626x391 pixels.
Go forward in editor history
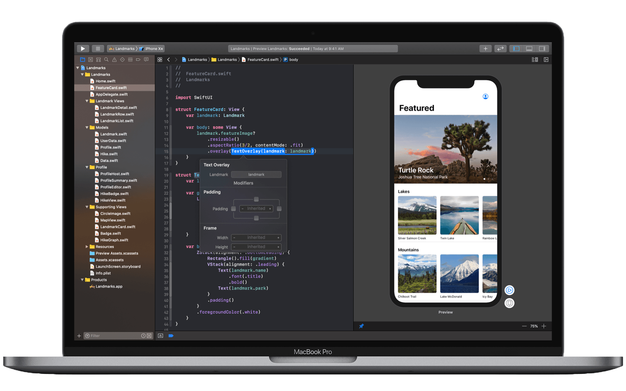(176, 60)
